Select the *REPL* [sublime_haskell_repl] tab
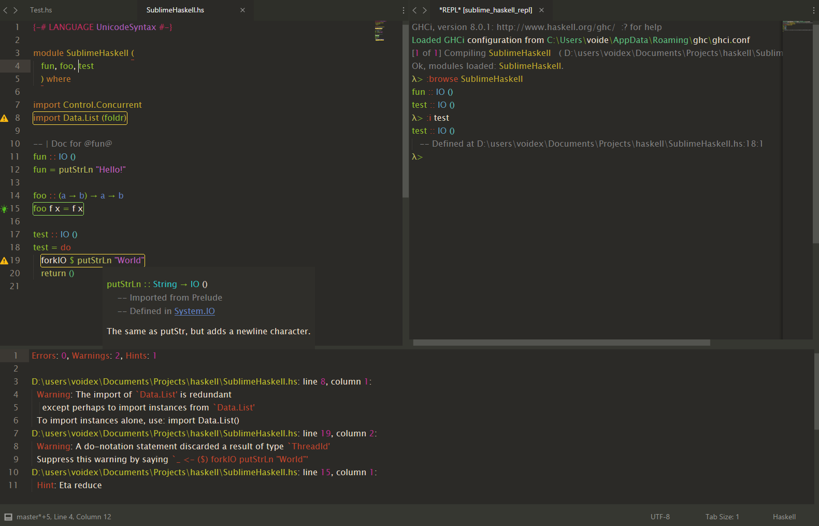This screenshot has height=526, width=819. 485,10
